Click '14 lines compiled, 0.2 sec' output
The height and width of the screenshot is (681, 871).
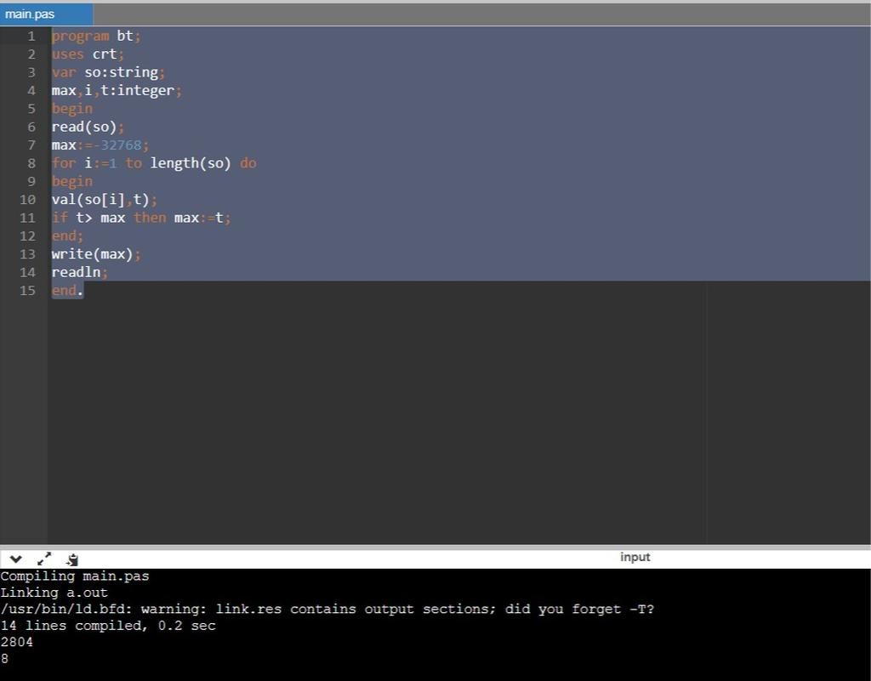point(108,626)
